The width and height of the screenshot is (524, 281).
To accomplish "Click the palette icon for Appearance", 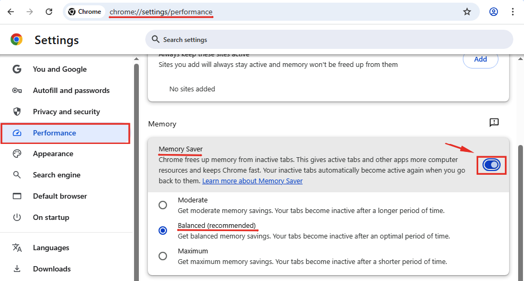I will pyautogui.click(x=16, y=154).
